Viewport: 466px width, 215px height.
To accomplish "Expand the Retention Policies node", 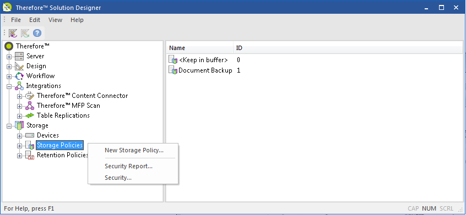I will (x=20, y=156).
